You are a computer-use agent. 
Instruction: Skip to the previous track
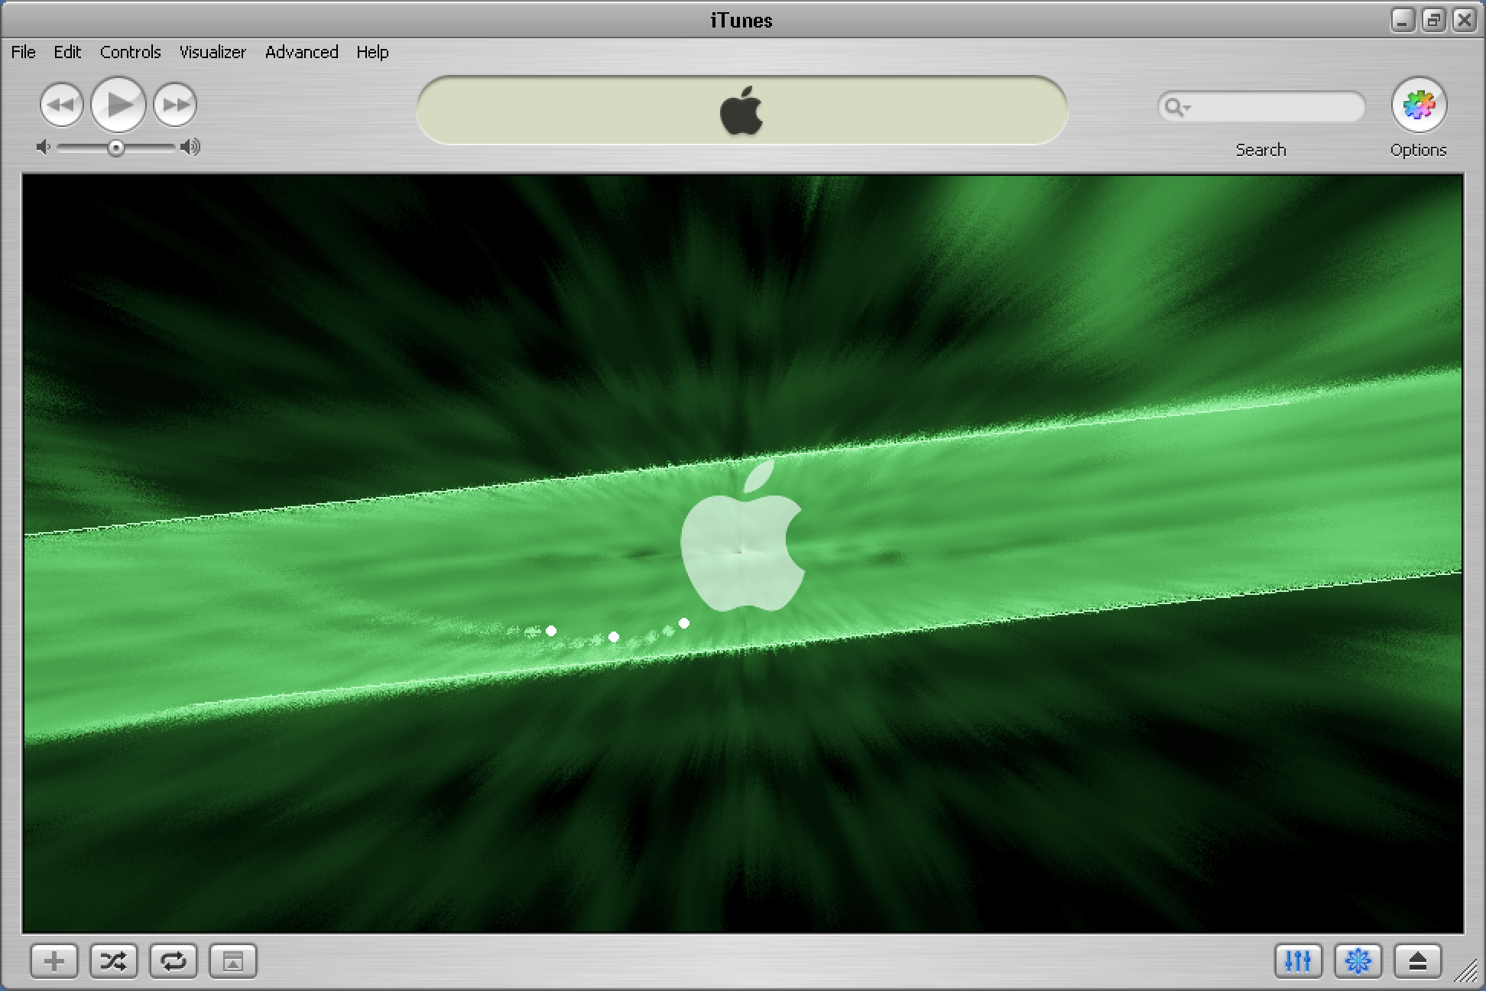(61, 105)
